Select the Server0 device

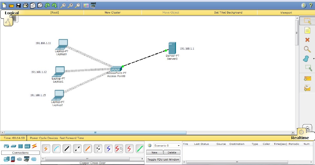coord(172,48)
